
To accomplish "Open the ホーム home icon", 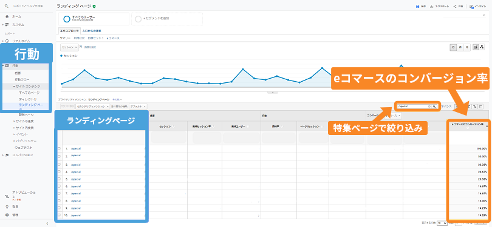I will click(x=7, y=16).
